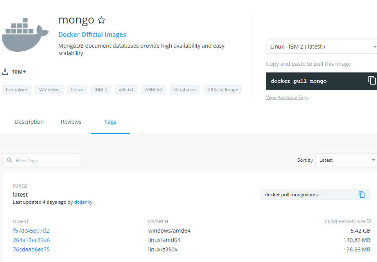The width and height of the screenshot is (377, 262).
Task: Open Docker Official Images link
Action: (x=92, y=35)
